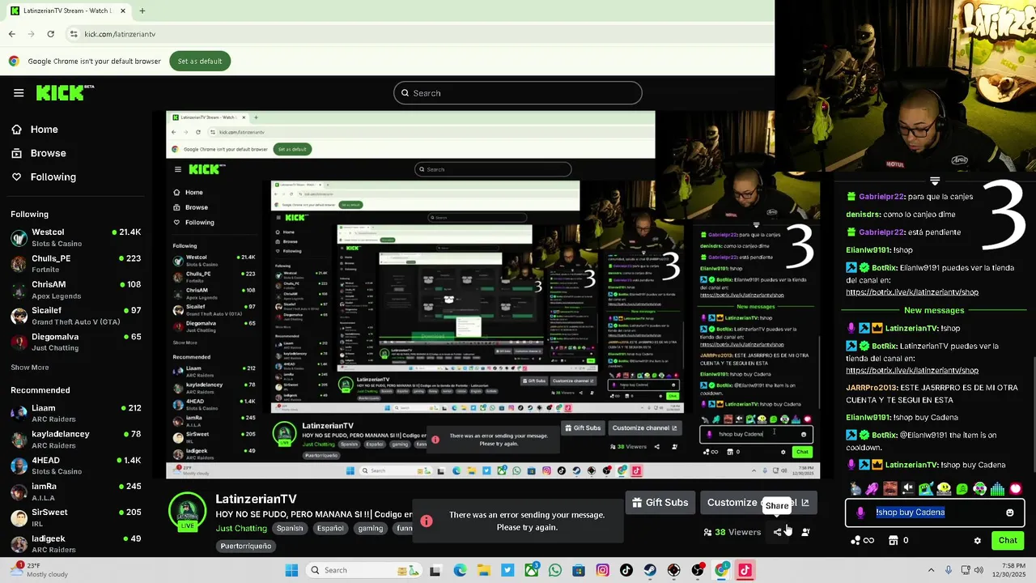Open ChrisAM channel in sidebar
1036x583 pixels.
76,289
